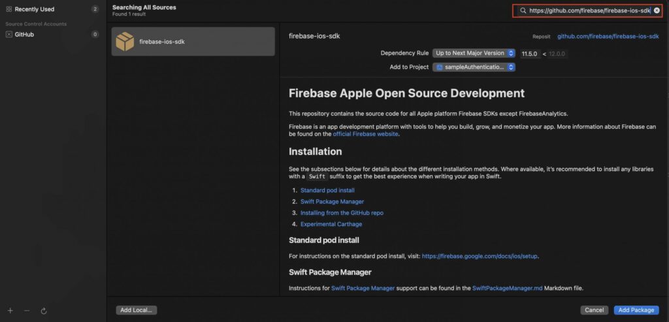Open Installing from the GitHub repo link
The width and height of the screenshot is (669, 322).
[342, 213]
